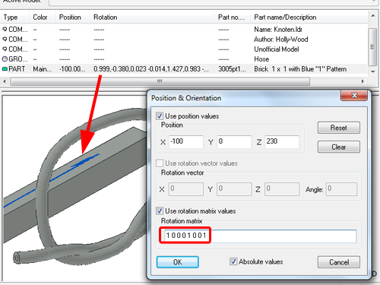The image size is (380, 285).
Task: Click the first COMMENT row icon
Action: pyautogui.click(x=5, y=30)
